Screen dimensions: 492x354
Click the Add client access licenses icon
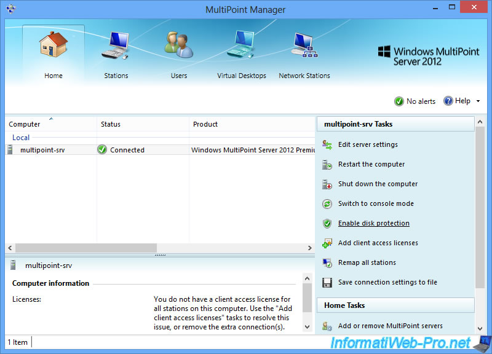point(327,243)
